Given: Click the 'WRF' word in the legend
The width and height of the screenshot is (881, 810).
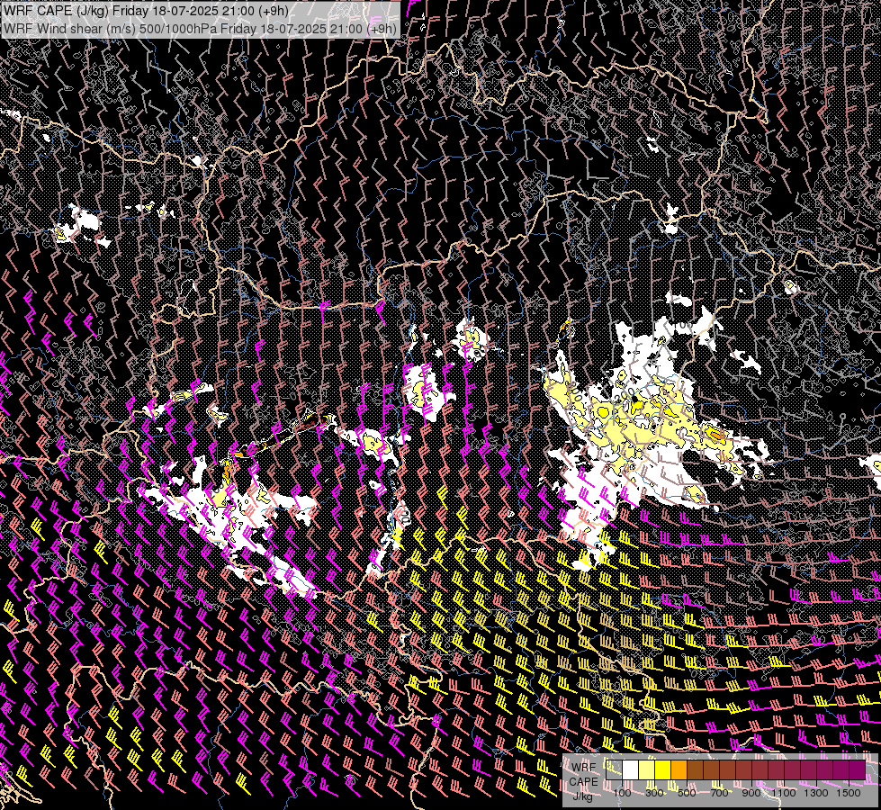Looking at the screenshot, I should click(583, 768).
